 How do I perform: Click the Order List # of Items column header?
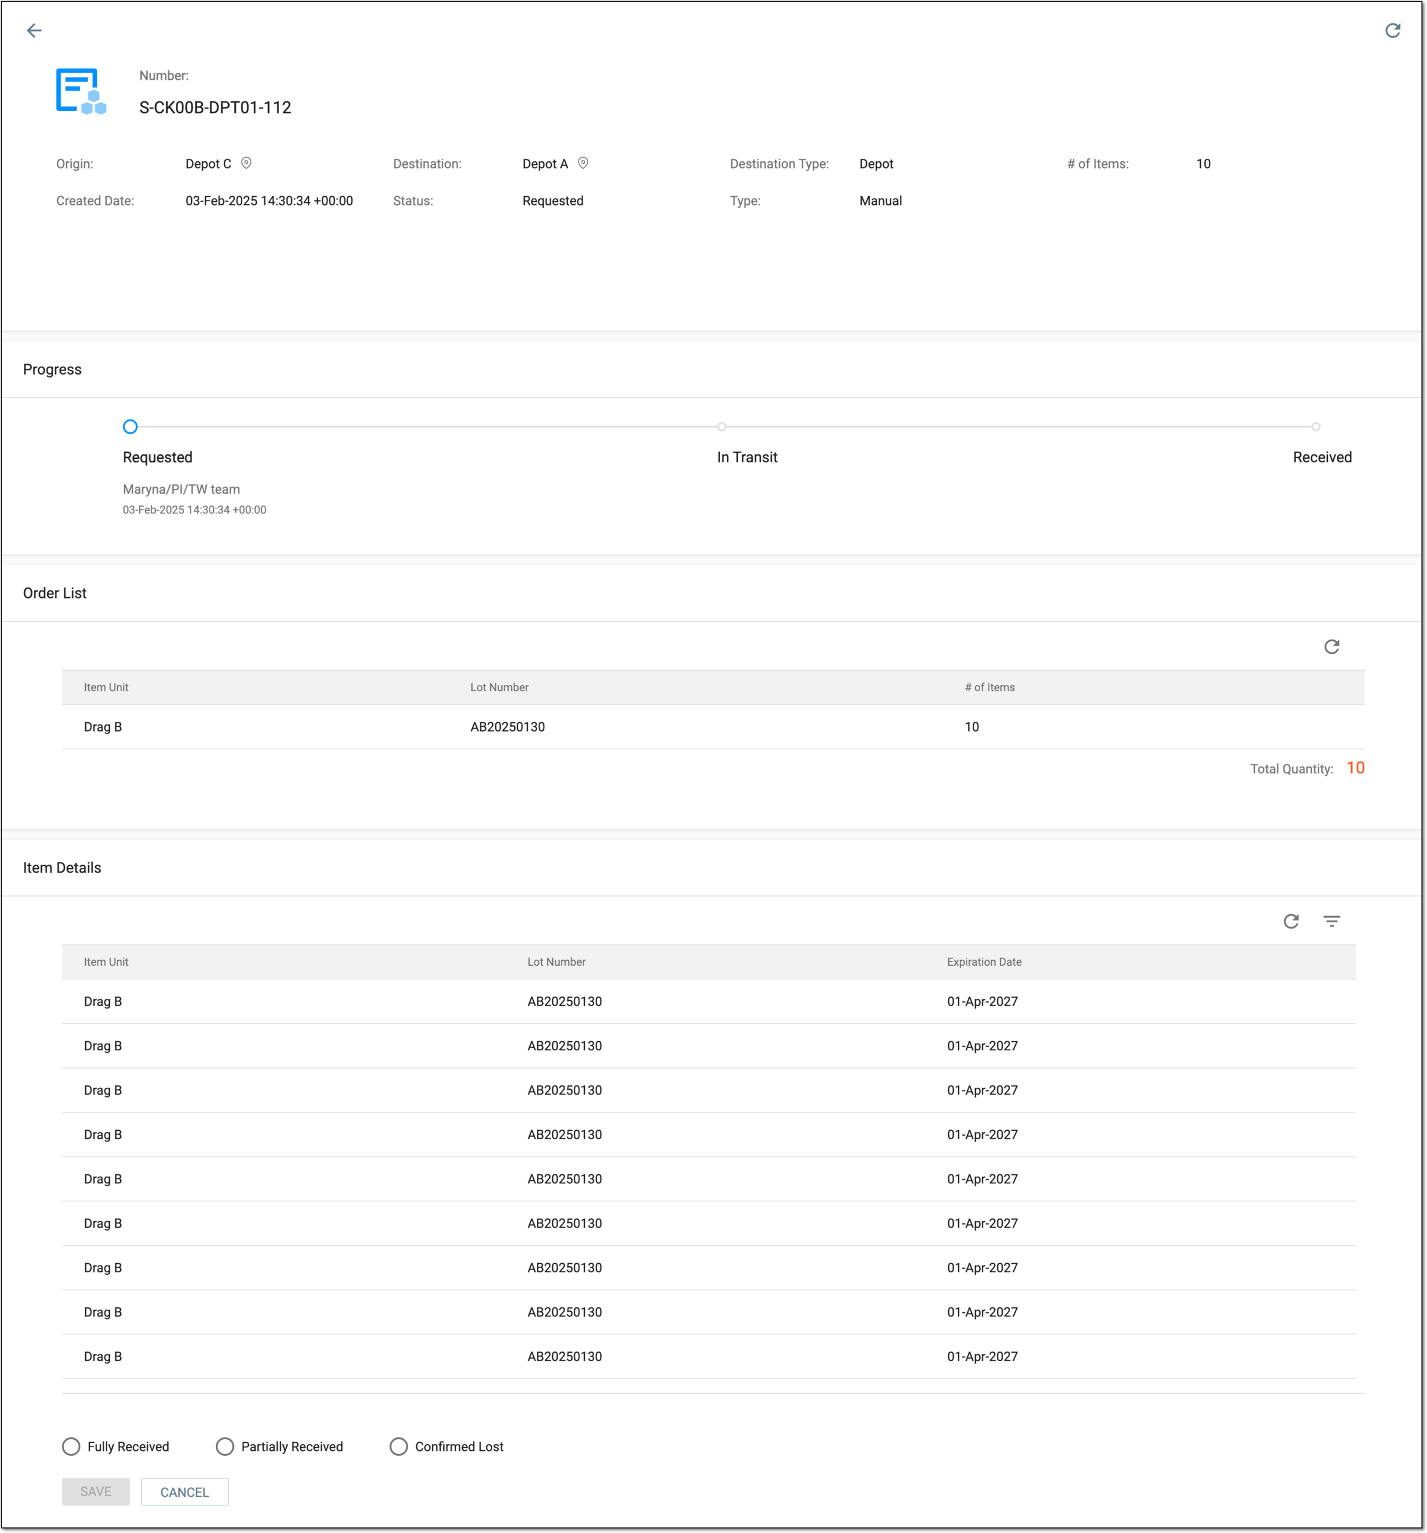click(x=990, y=687)
